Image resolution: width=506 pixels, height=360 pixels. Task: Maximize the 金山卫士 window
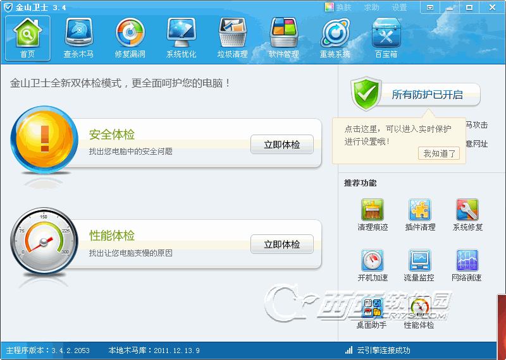pyautogui.click(x=469, y=8)
